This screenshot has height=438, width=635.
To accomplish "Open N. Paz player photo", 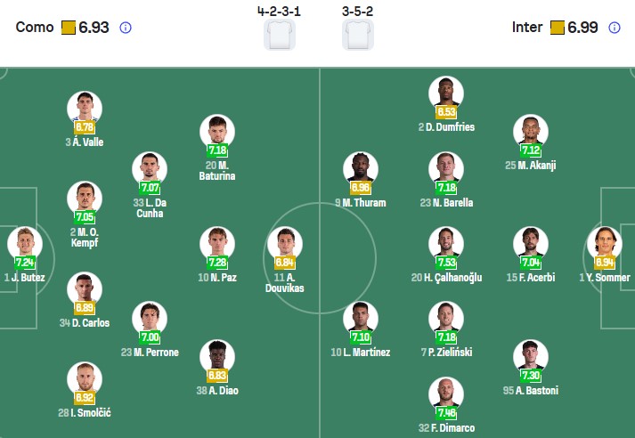I will pyautogui.click(x=217, y=243).
